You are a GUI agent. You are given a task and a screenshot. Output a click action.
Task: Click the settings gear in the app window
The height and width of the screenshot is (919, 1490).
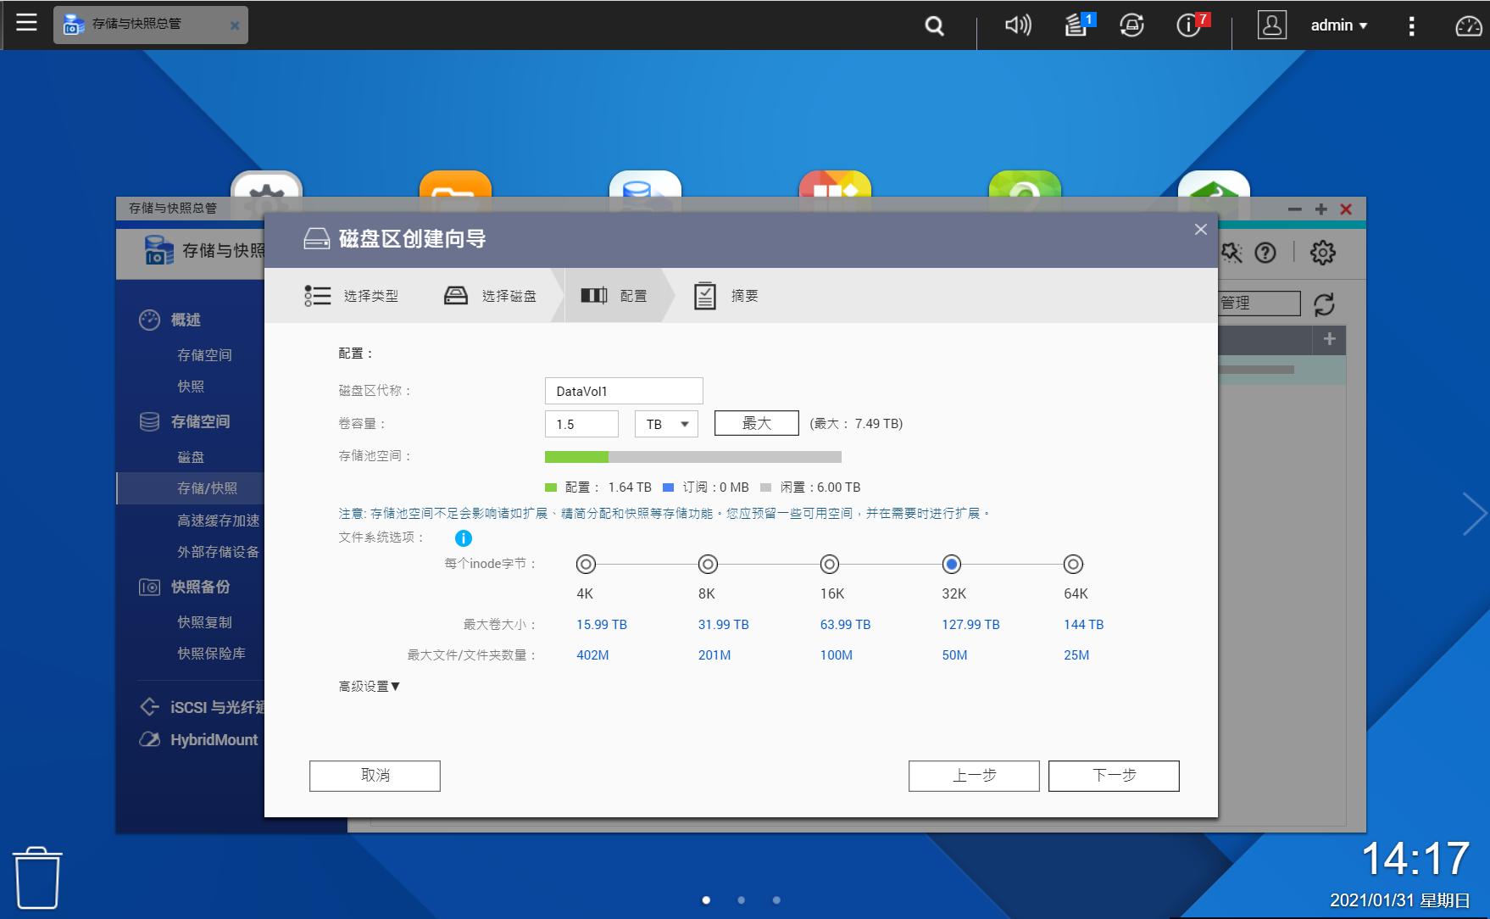1322,253
